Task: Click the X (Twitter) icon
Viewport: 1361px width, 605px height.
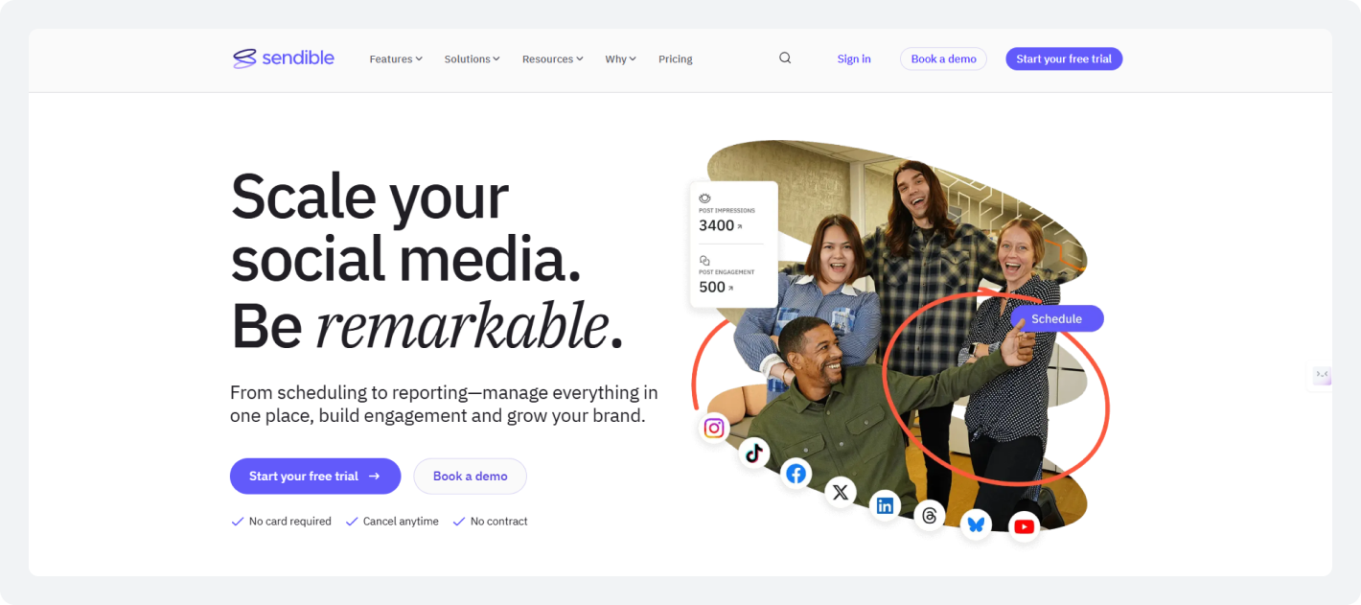Action: (841, 492)
